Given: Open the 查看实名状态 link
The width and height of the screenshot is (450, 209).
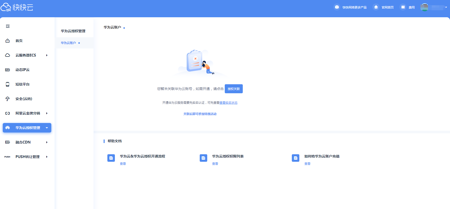Looking at the screenshot, I should click(x=229, y=103).
